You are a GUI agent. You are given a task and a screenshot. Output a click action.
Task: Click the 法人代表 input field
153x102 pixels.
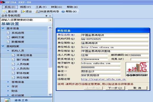pos(94,55)
